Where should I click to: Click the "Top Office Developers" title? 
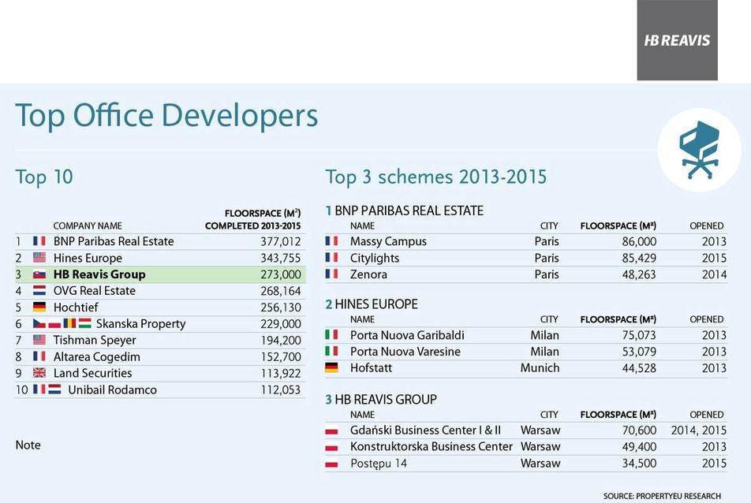point(166,116)
